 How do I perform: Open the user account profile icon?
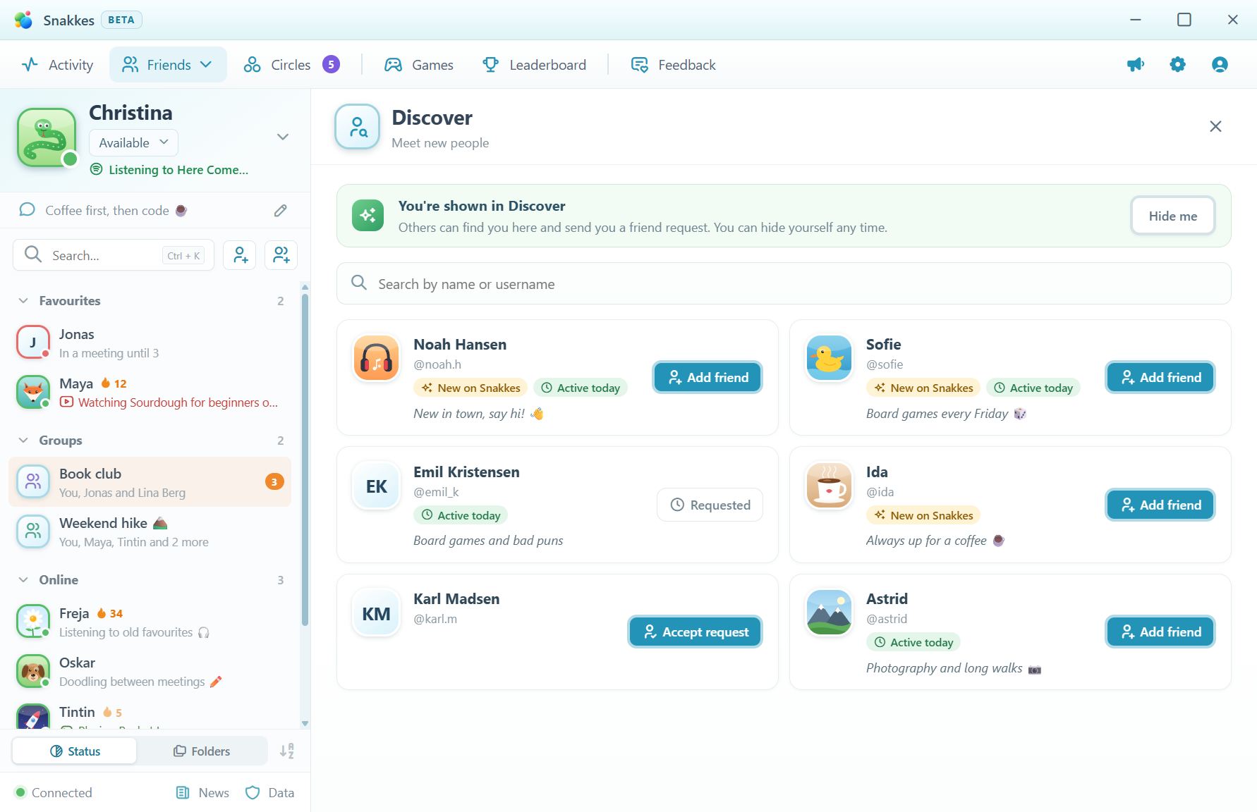pyautogui.click(x=1220, y=65)
